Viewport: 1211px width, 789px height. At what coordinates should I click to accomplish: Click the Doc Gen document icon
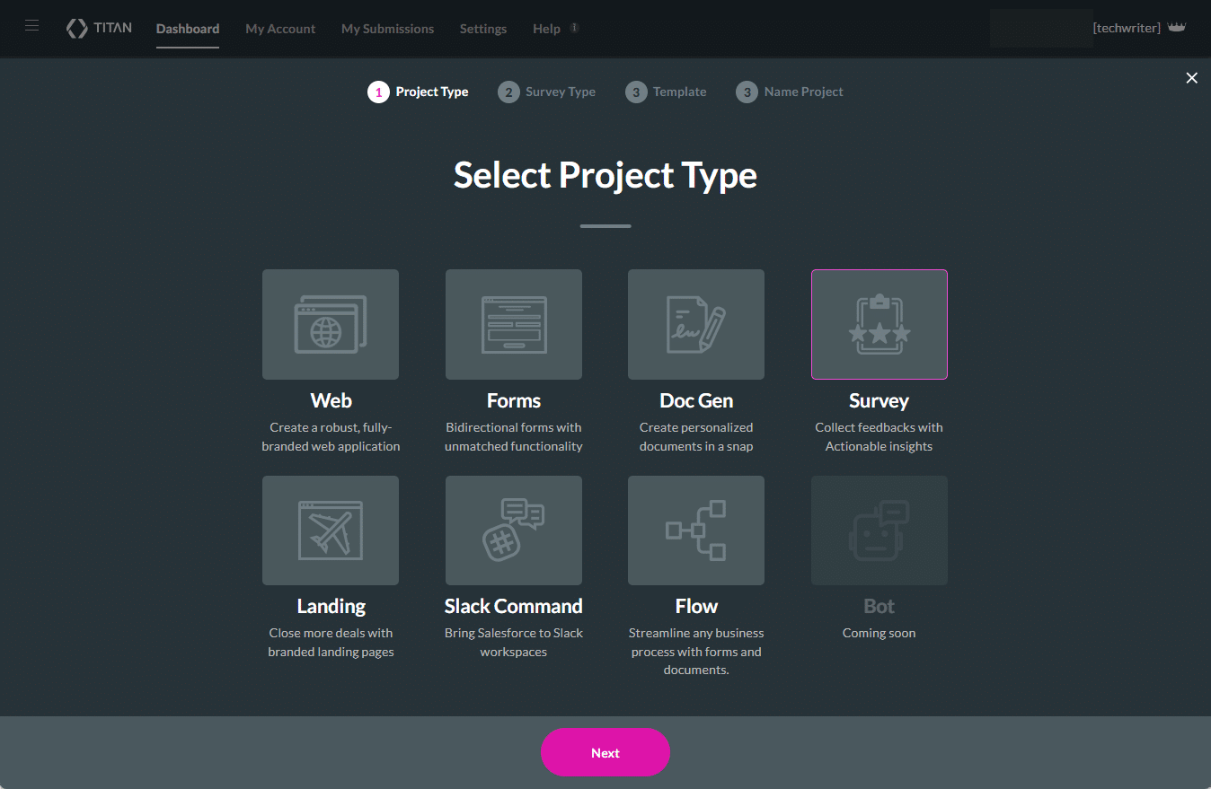pos(695,324)
